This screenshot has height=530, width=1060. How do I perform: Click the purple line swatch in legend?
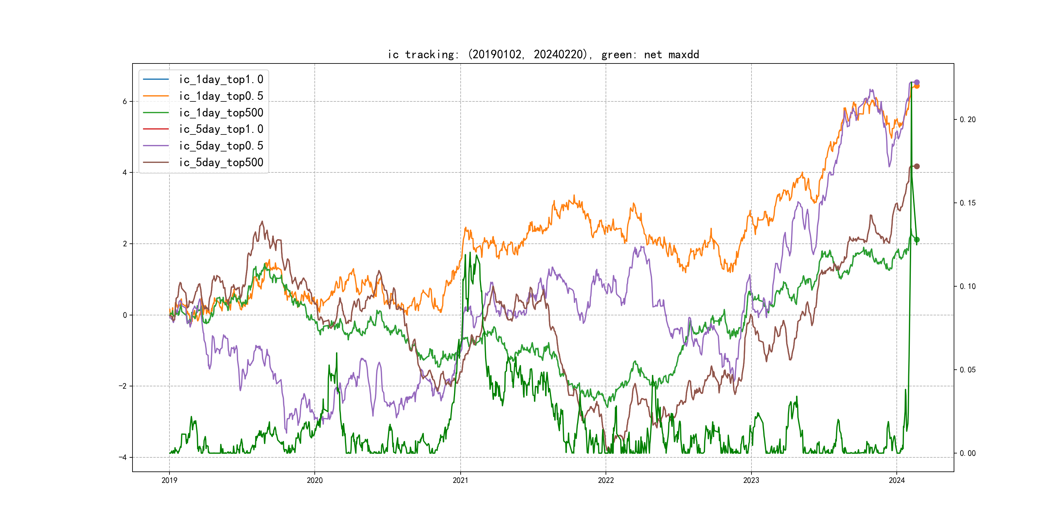[x=156, y=146]
